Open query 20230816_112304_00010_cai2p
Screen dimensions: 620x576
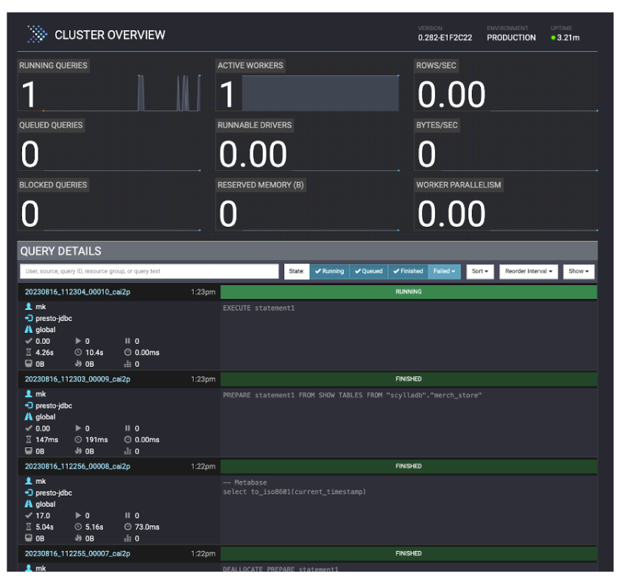click(77, 292)
